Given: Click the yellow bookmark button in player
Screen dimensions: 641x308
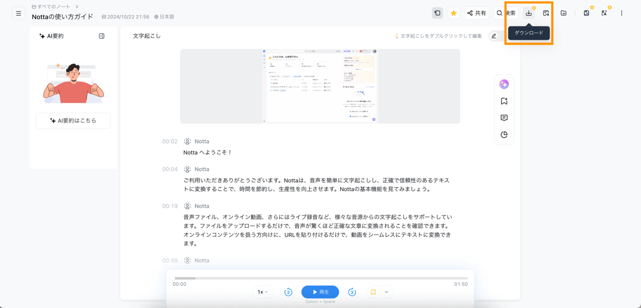Looking at the screenshot, I should coord(374,292).
